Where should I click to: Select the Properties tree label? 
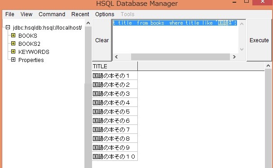[x=31, y=60]
